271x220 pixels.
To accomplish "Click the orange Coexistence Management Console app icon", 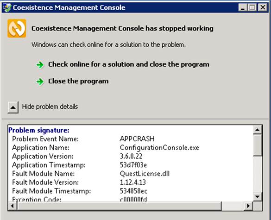I will tap(17, 28).
